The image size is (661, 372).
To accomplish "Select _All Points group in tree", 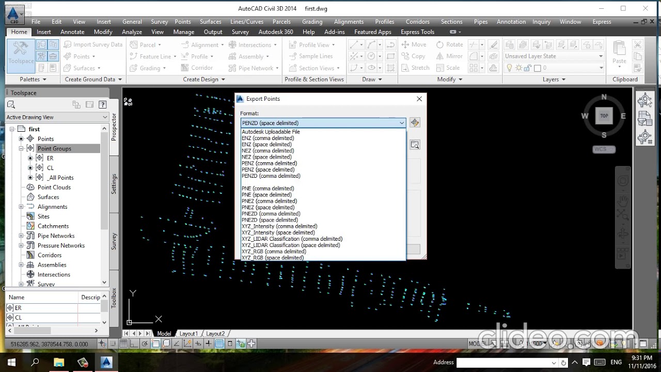I will tap(60, 178).
